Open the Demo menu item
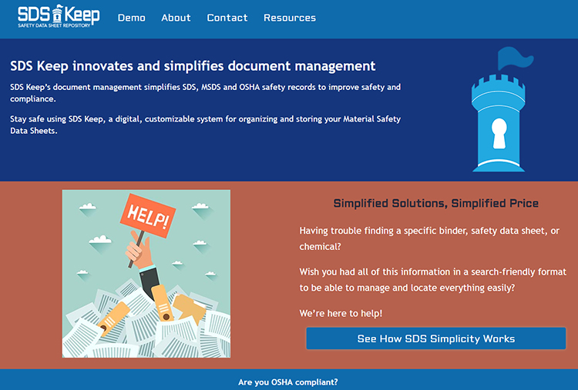 click(x=132, y=18)
